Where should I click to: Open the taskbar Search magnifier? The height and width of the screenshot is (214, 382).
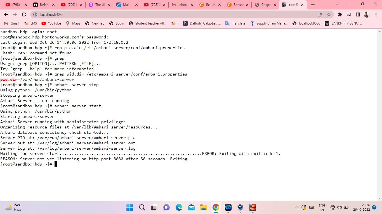pyautogui.click(x=142, y=207)
